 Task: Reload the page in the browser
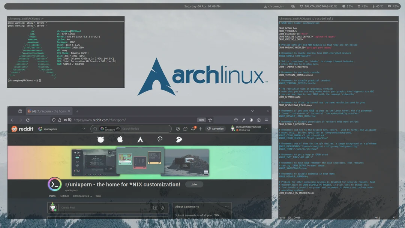[28, 120]
